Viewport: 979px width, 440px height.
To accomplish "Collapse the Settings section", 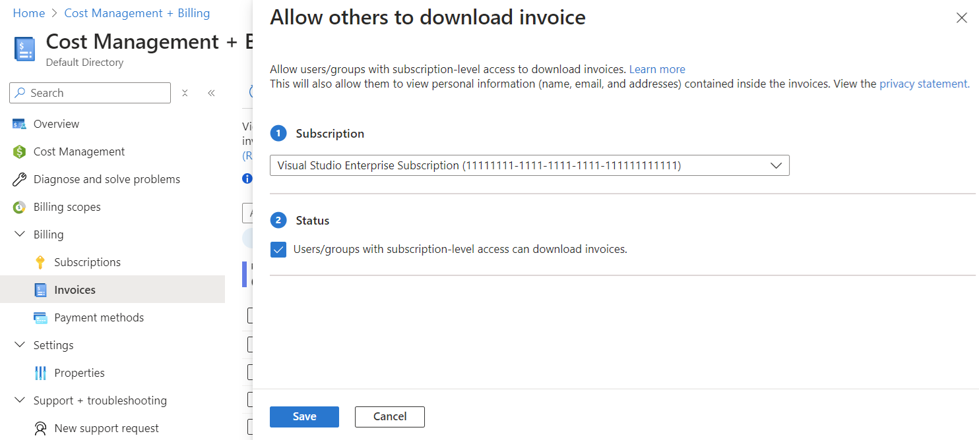I will 19,346.
